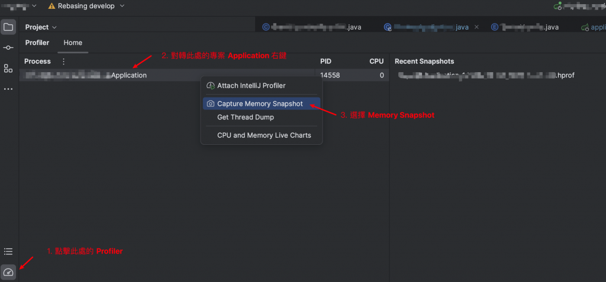This screenshot has width=606, height=282.
Task: Open the Profiler tool window gauge icon
Action: [8, 272]
